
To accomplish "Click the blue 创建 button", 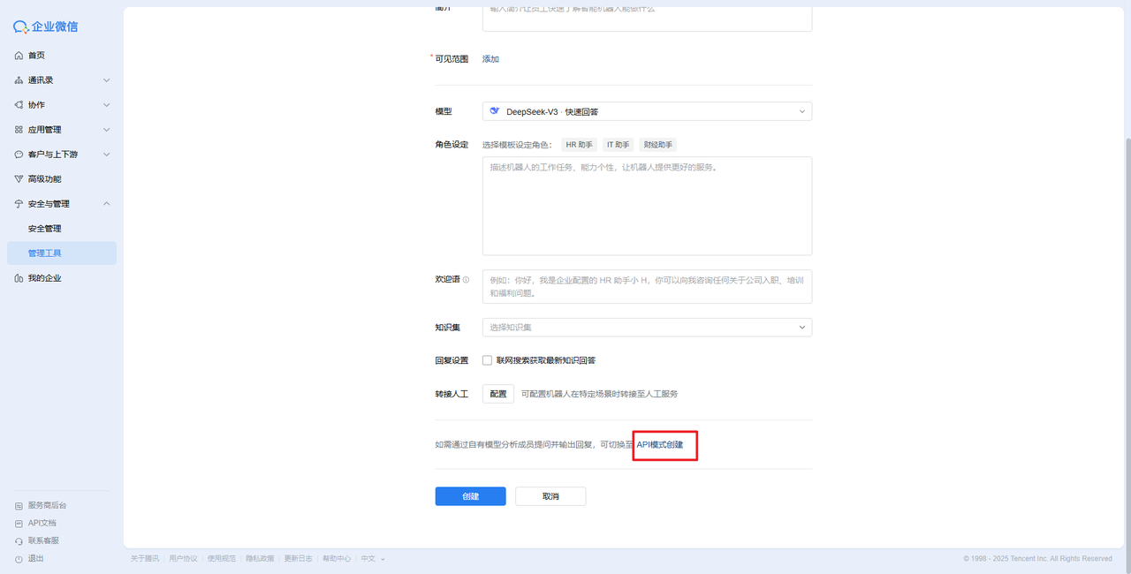I will [x=470, y=496].
